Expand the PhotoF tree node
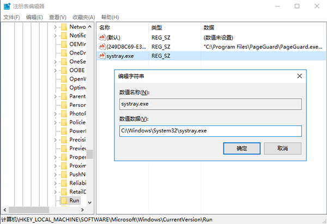Screen dimensions: 327x224 click(55, 114)
